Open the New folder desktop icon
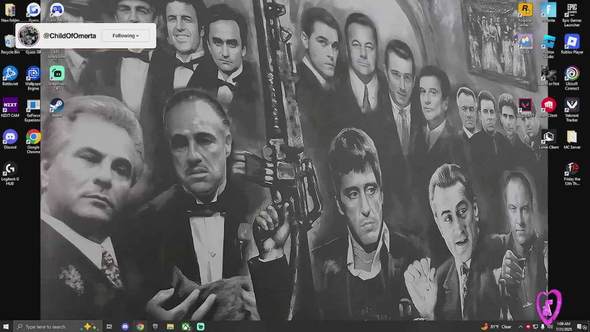 click(10, 13)
